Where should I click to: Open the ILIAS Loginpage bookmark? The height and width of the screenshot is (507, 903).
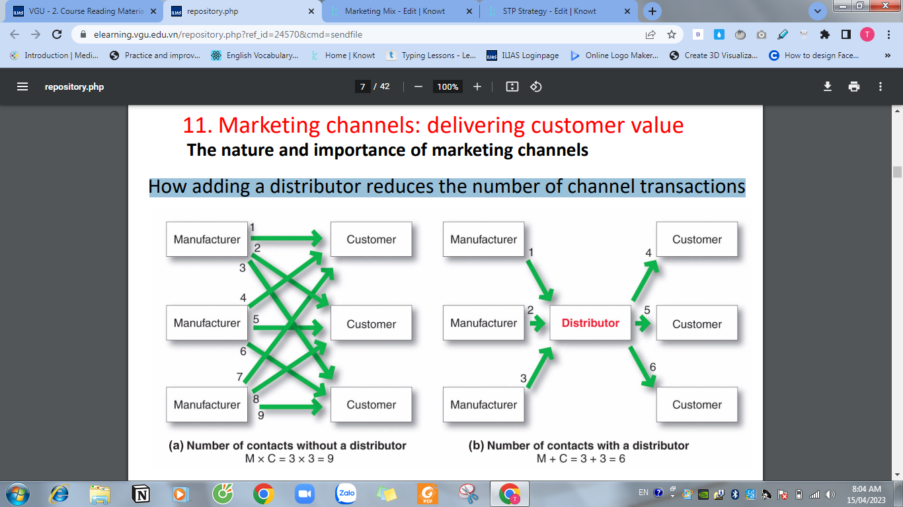coord(522,55)
